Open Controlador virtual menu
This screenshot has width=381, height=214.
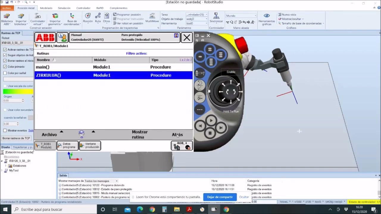[x=38, y=19]
